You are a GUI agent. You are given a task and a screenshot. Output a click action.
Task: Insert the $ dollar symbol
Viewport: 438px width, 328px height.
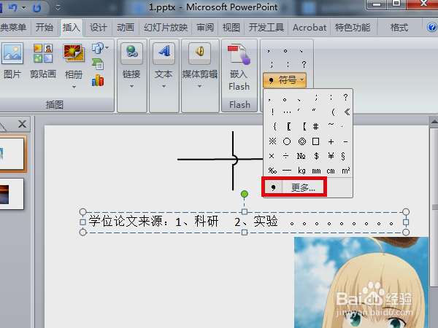coord(316,156)
